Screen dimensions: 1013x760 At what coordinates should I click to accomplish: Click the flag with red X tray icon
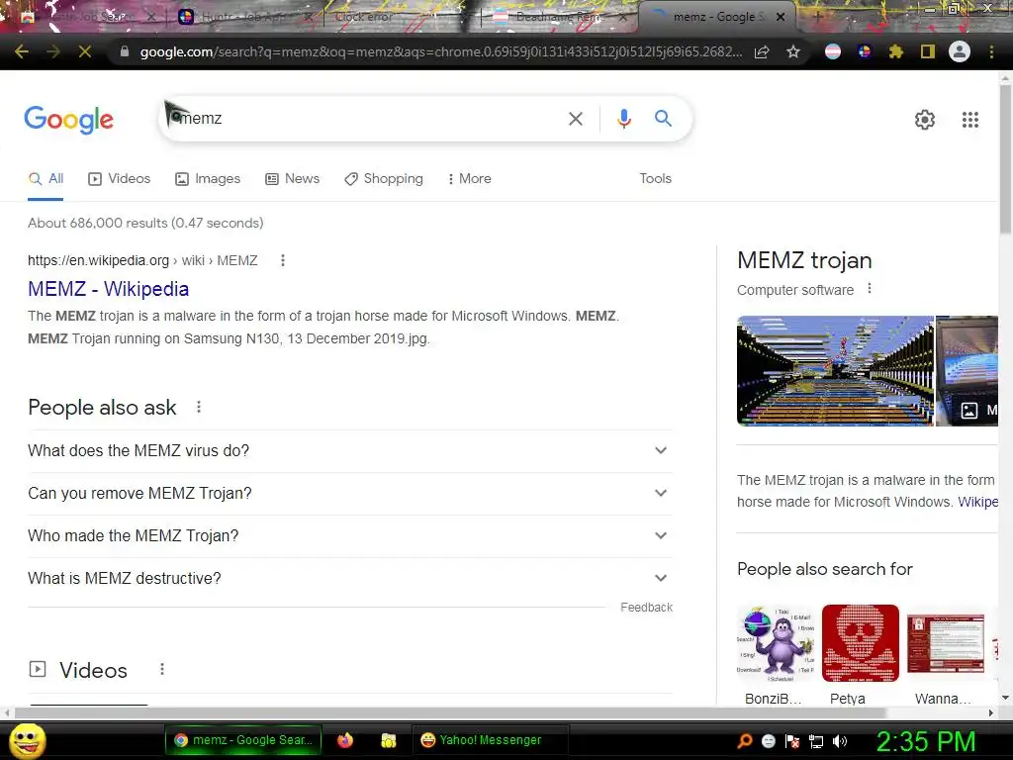(x=792, y=741)
